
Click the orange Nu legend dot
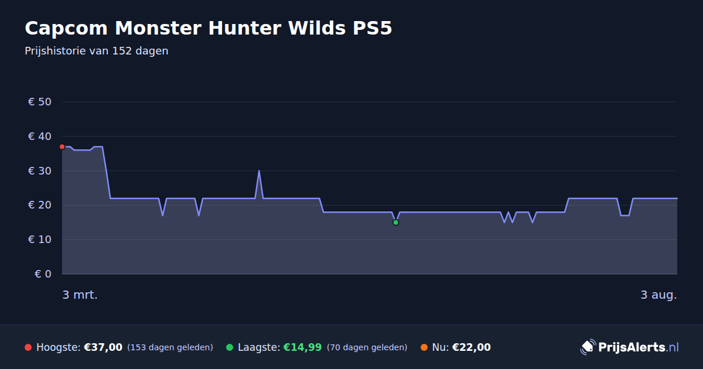coord(424,347)
